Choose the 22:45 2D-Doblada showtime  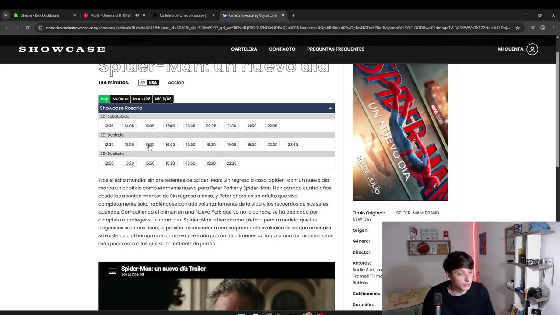pos(293,144)
